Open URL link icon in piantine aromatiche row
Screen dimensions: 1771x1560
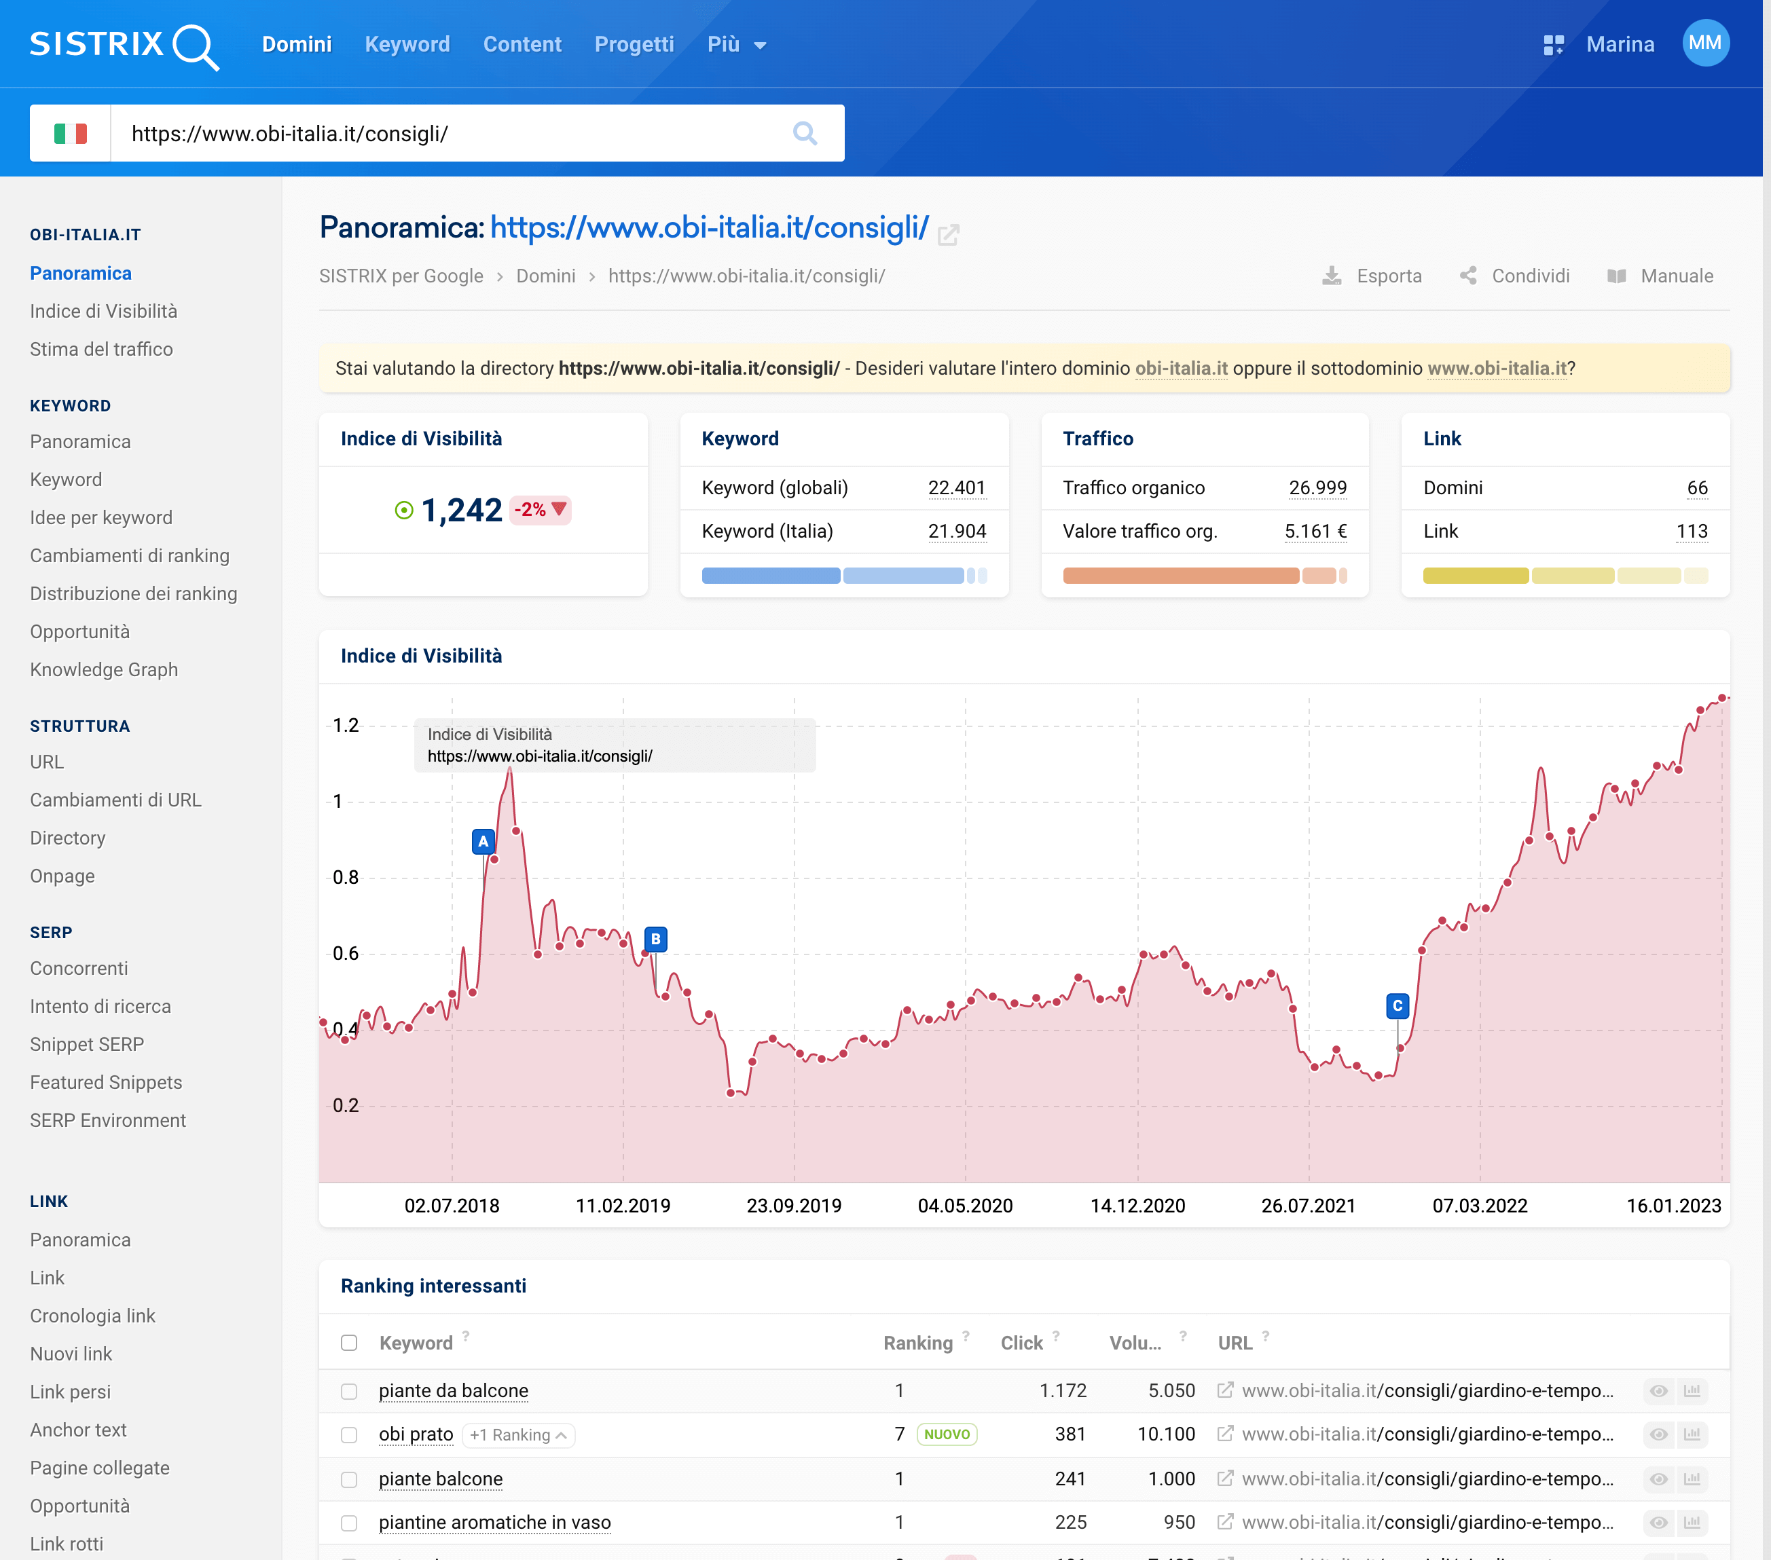pos(1225,1521)
